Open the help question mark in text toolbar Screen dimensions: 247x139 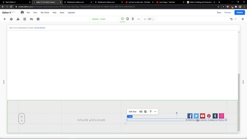pos(151,112)
